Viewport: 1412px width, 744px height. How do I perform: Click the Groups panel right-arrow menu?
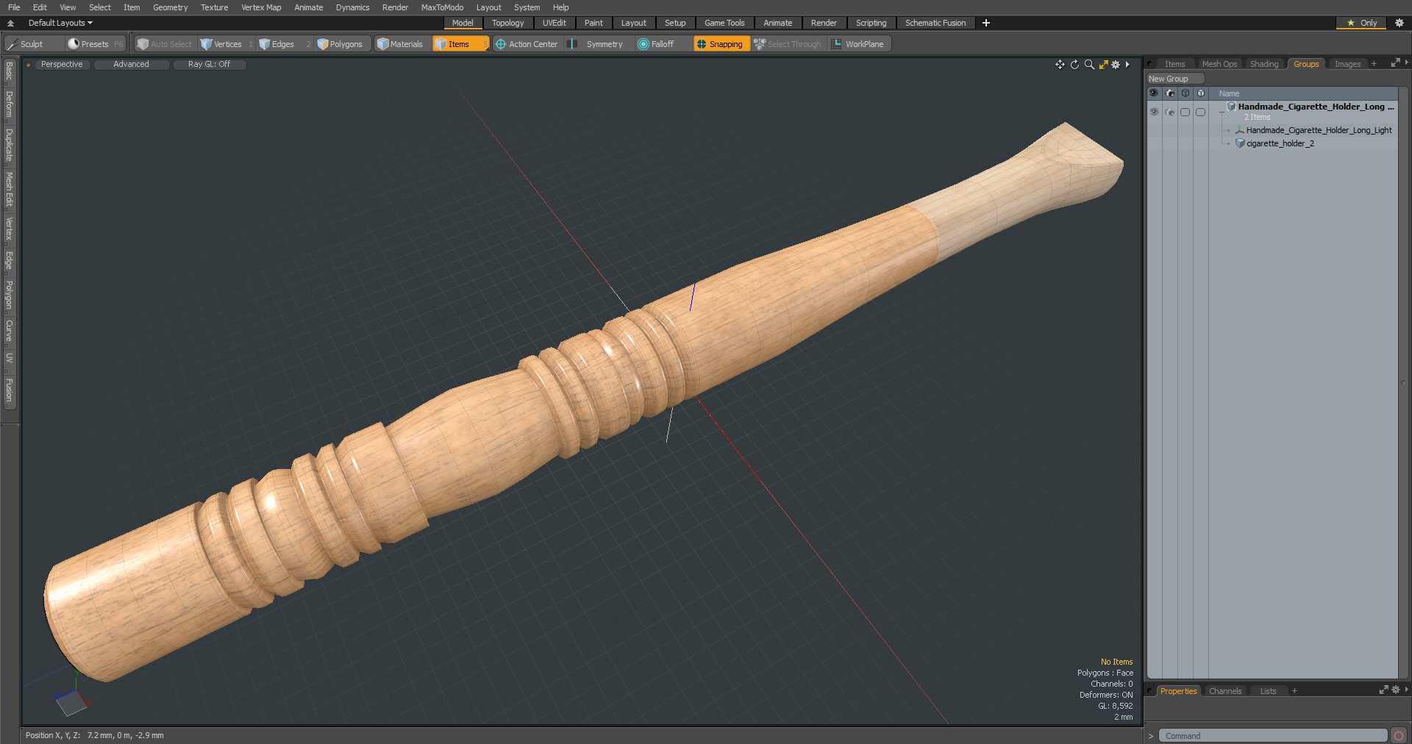[x=1406, y=63]
